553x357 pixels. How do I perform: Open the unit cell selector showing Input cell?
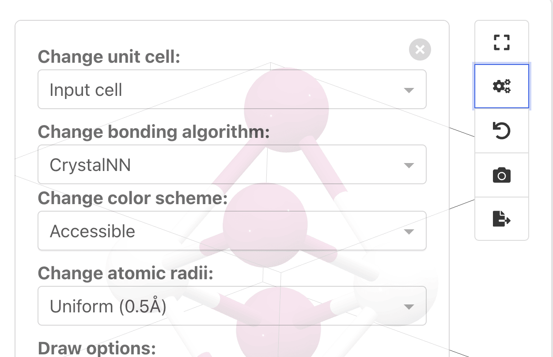(x=232, y=89)
